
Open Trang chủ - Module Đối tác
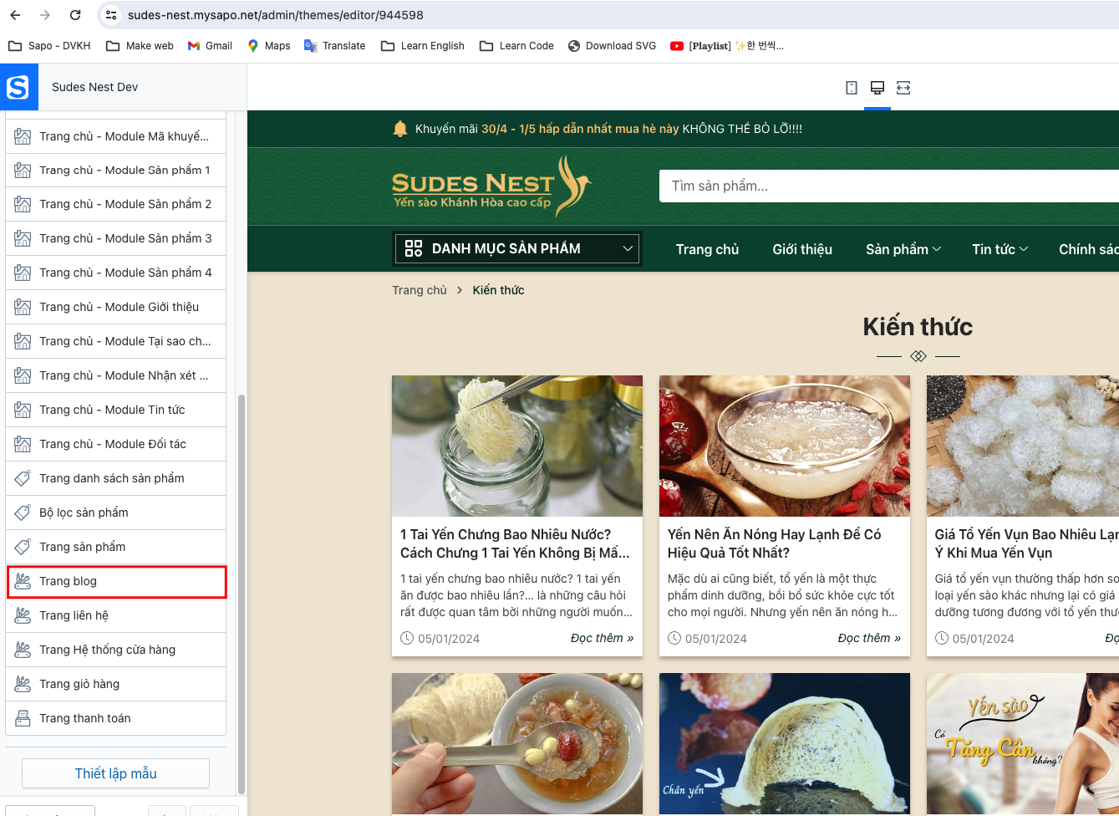116,444
